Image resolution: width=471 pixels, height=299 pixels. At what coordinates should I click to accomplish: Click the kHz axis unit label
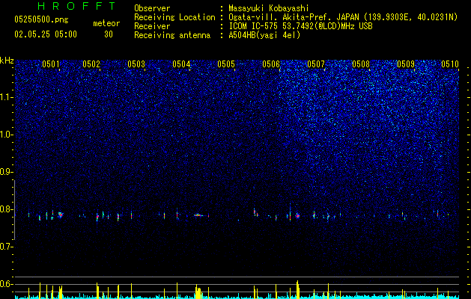click(x=7, y=61)
